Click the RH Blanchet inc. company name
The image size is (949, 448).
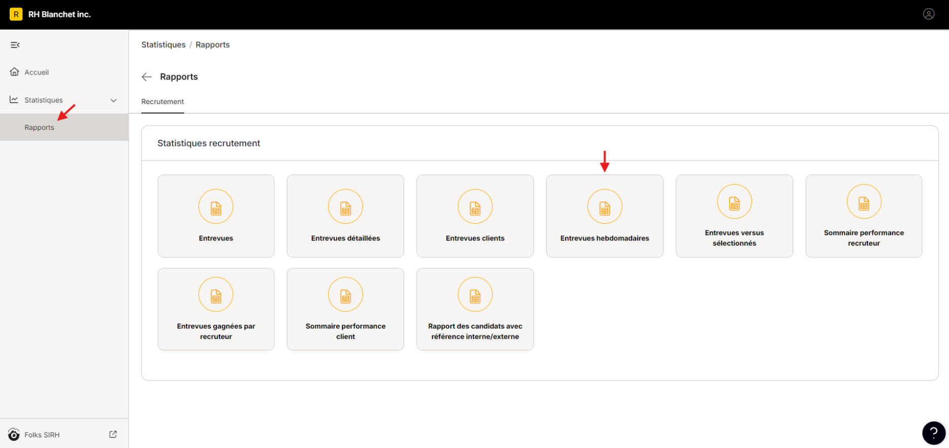(59, 14)
